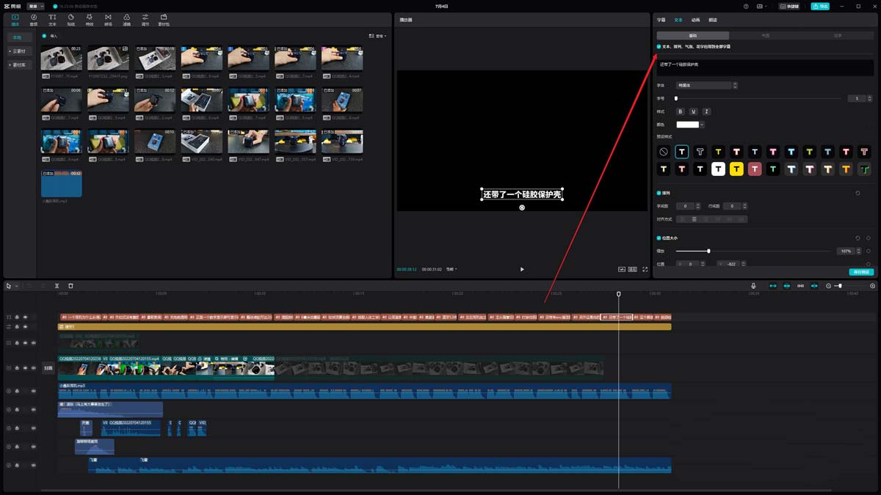Select the 本地 local media button

tap(19, 37)
